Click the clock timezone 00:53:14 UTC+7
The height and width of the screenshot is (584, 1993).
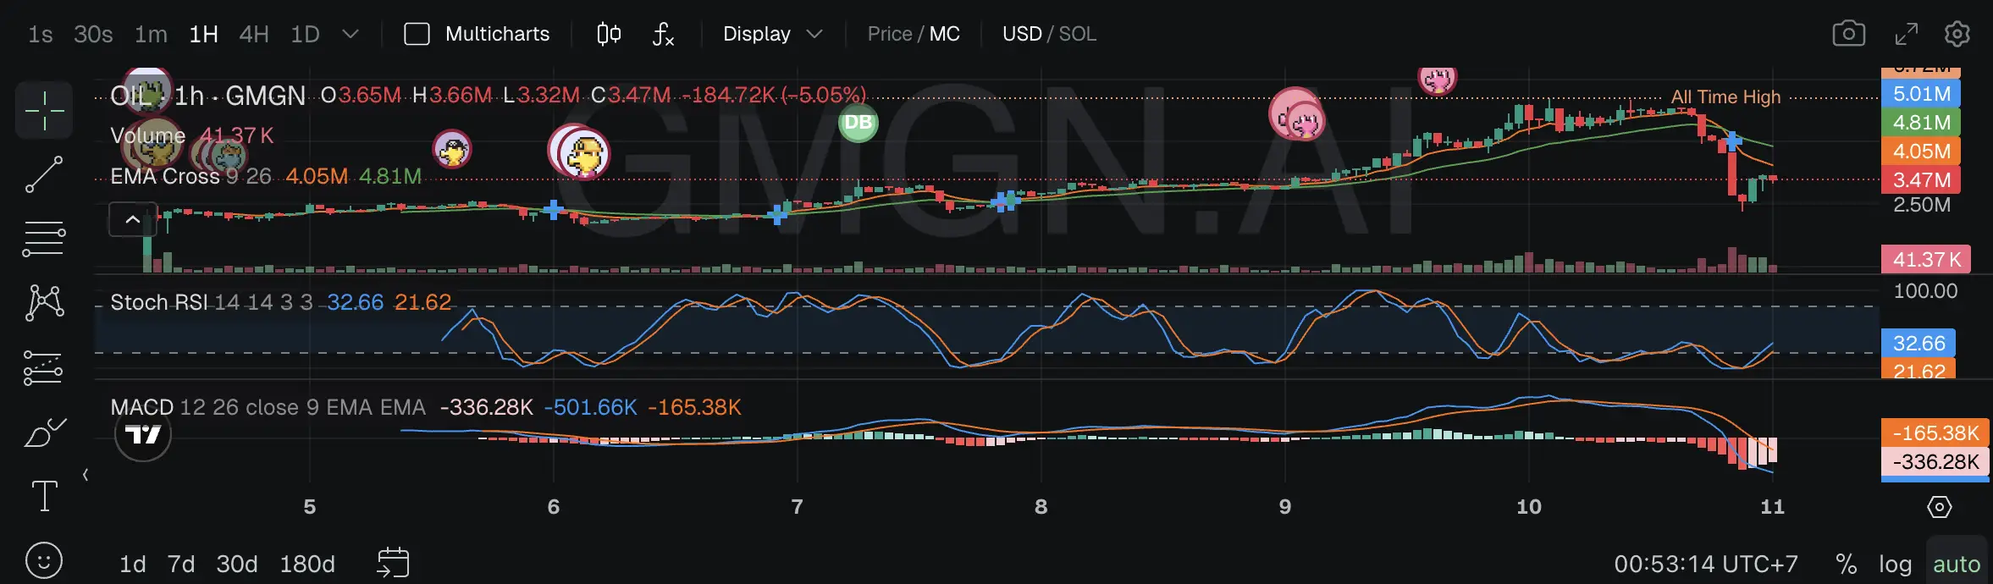pos(1705,564)
